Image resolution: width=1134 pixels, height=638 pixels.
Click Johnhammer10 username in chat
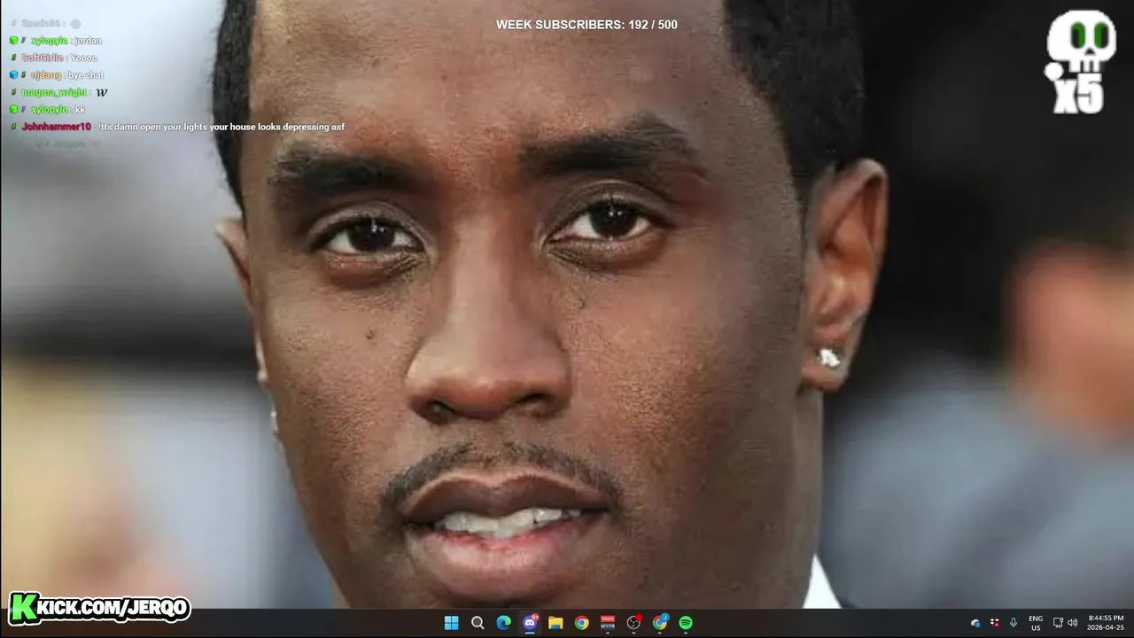pyautogui.click(x=56, y=127)
